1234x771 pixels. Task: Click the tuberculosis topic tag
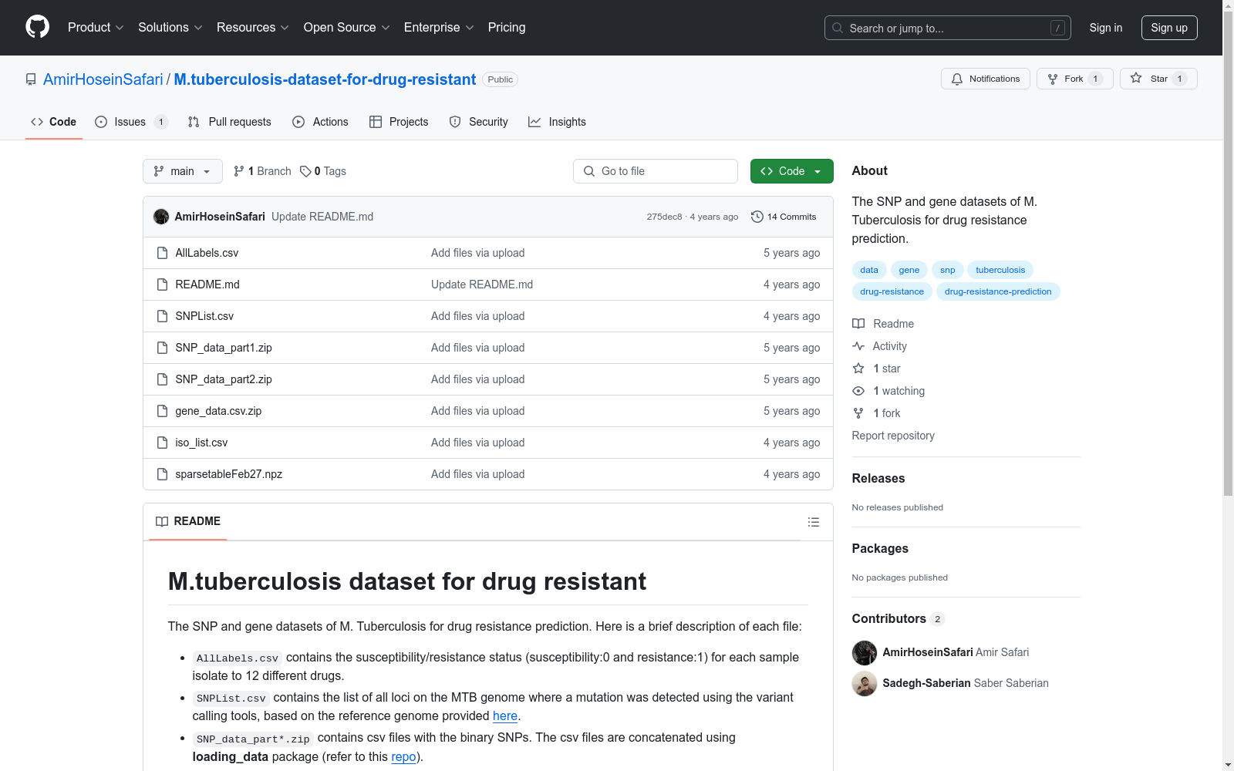point(1000,270)
